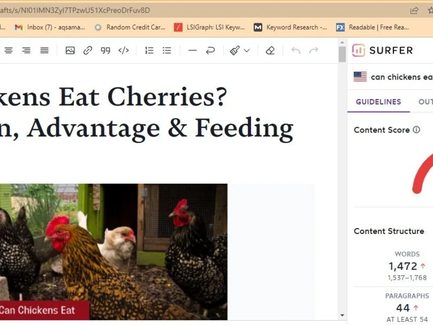Click the Content Structure heading
Viewport: 433px width, 325px height.
pyautogui.click(x=389, y=231)
